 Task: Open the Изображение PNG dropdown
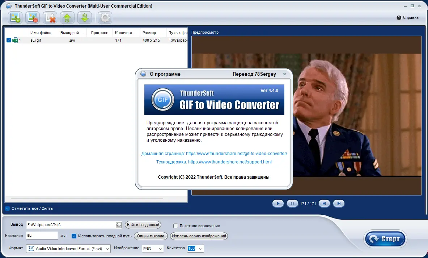(161, 249)
